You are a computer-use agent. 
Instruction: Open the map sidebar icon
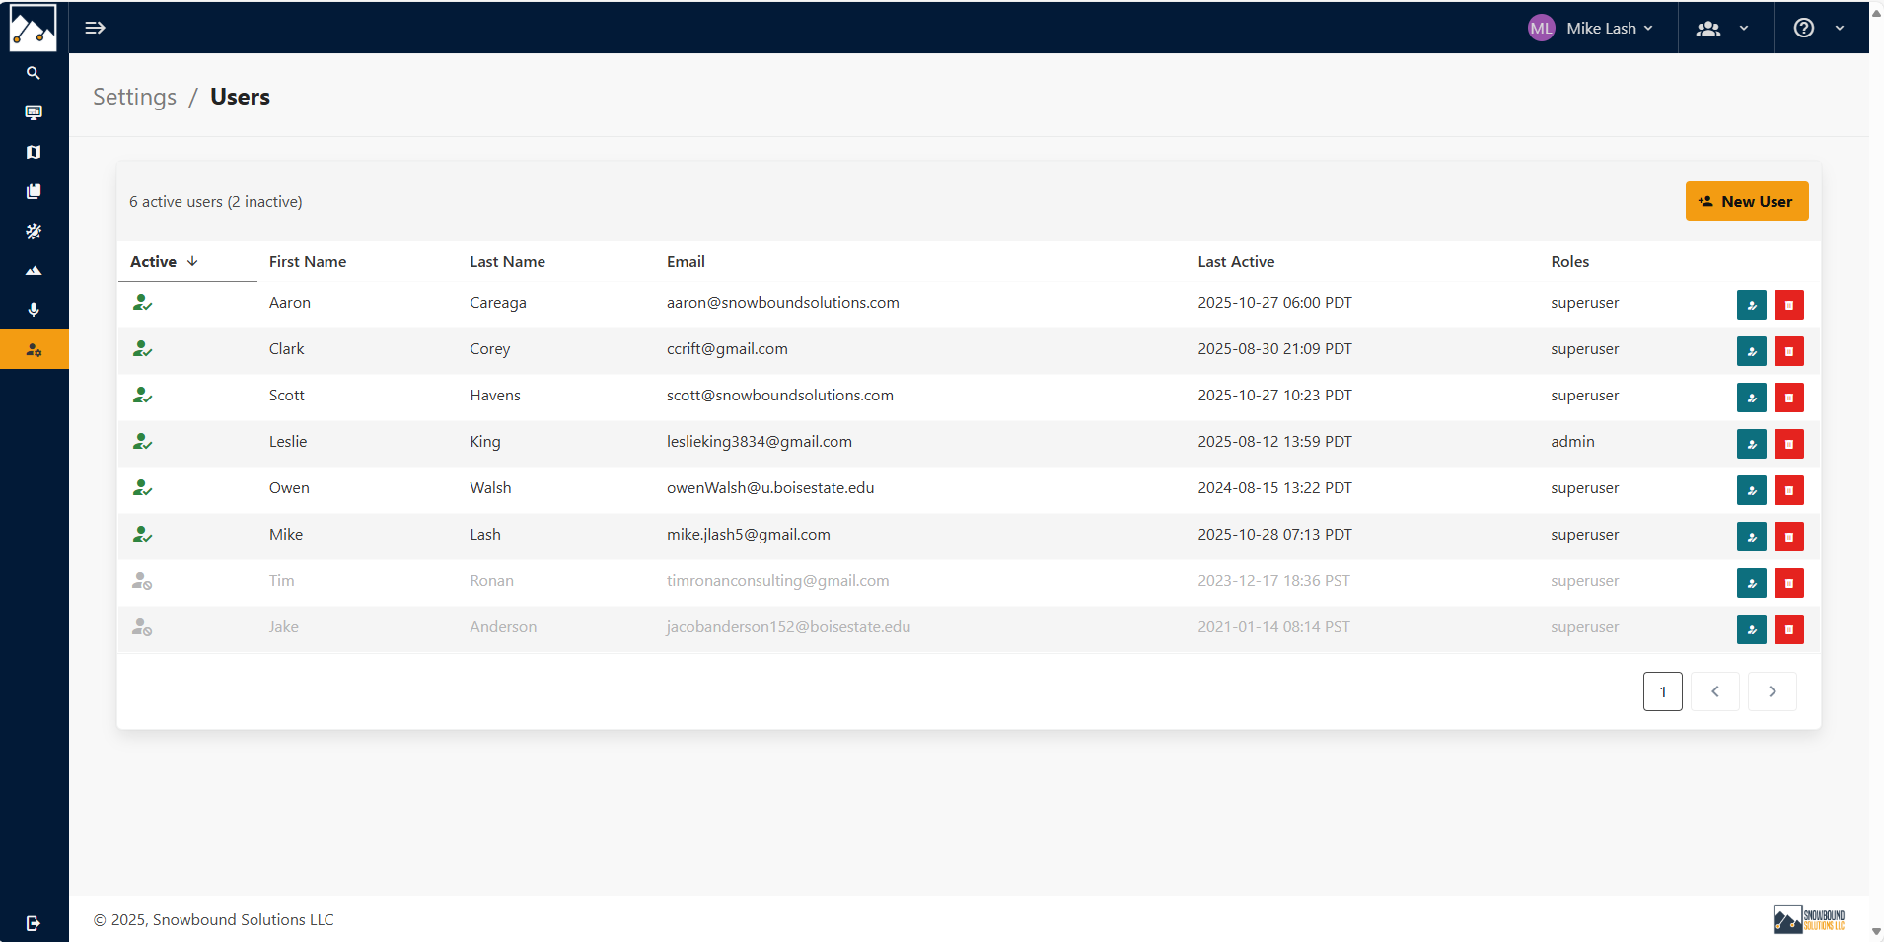[34, 152]
